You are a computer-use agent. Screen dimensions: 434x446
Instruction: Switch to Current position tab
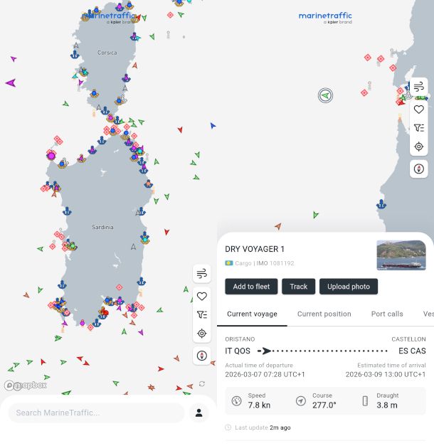(324, 314)
